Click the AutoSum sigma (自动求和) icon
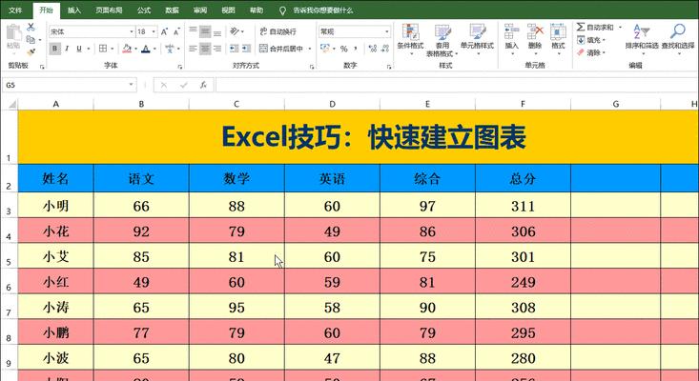Viewport: 699px width, 381px height. pyautogui.click(x=581, y=28)
